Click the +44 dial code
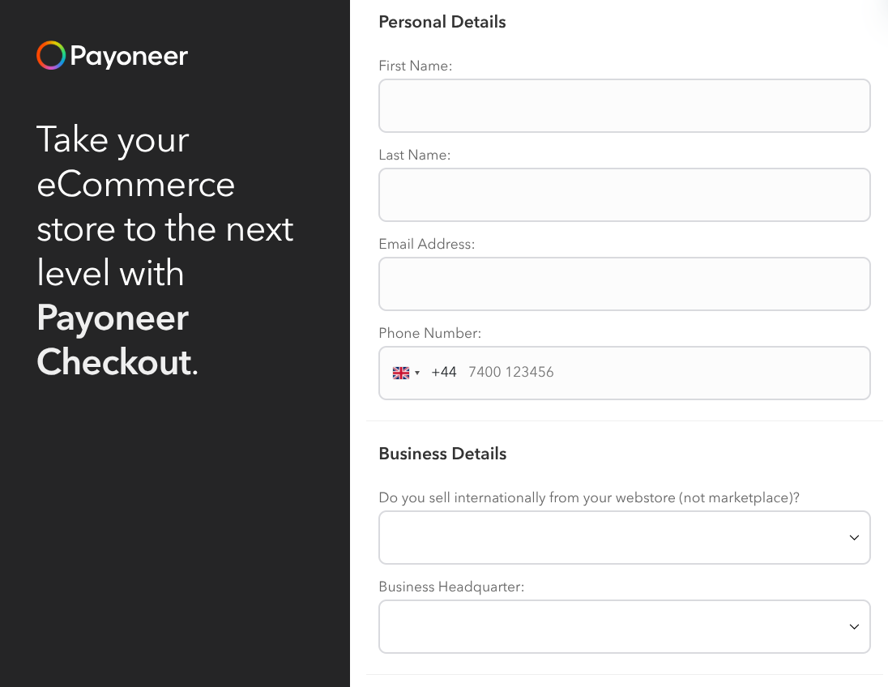Viewport: 888px width, 687px height. pos(443,372)
